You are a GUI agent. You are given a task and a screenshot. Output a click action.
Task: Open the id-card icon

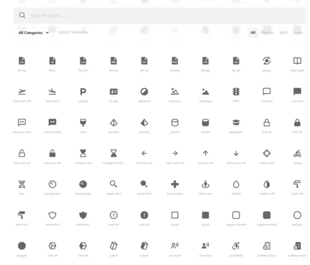pyautogui.click(x=114, y=92)
